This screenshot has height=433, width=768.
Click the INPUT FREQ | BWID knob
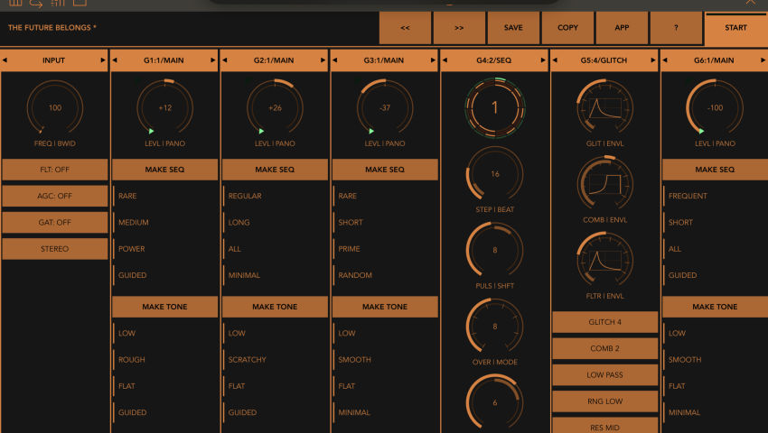tap(55, 107)
